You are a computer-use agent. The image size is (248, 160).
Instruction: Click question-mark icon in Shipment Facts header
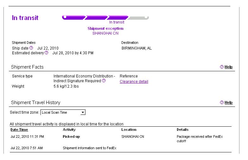click(x=222, y=67)
